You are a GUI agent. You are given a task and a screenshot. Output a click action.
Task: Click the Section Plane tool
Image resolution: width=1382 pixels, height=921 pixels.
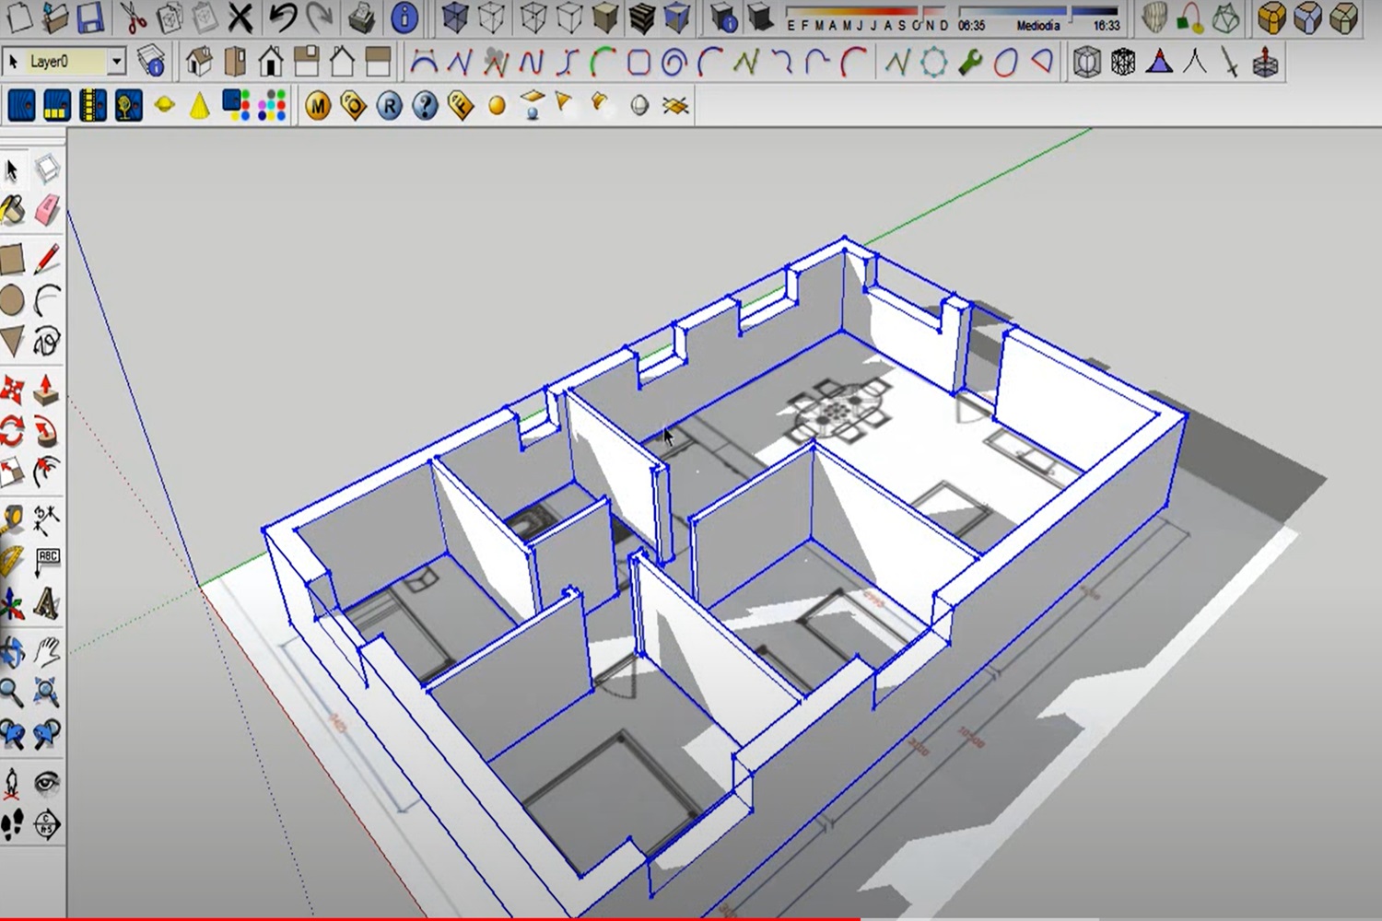[x=46, y=823]
